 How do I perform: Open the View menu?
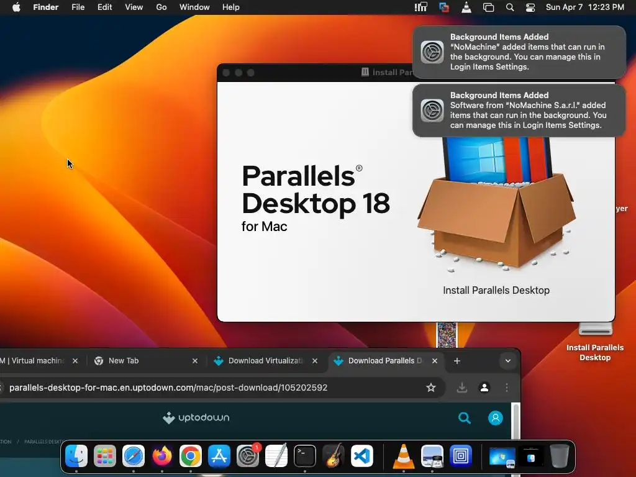pyautogui.click(x=134, y=7)
